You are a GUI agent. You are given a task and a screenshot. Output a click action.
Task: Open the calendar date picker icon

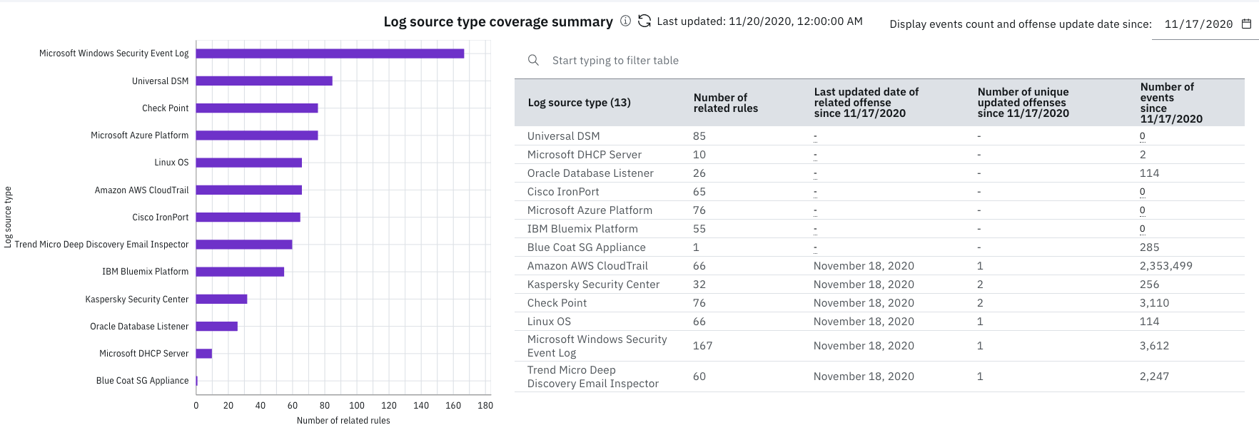(x=1247, y=24)
